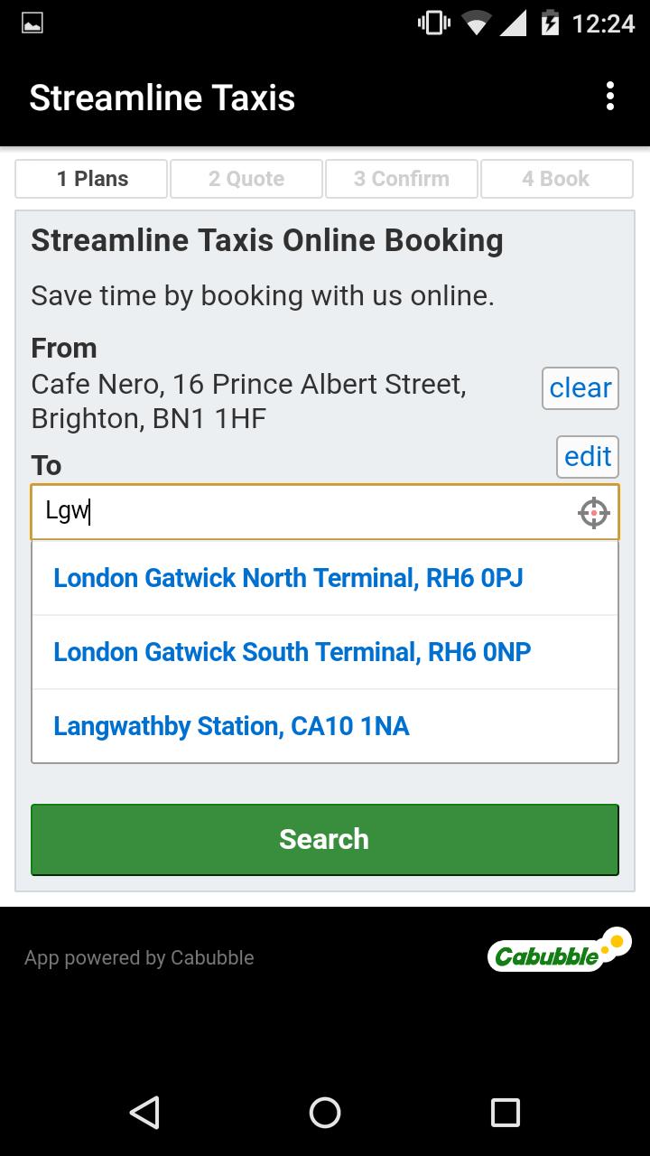The image size is (650, 1156).
Task: Switch to the 2 Quote step tab
Action: tap(246, 179)
